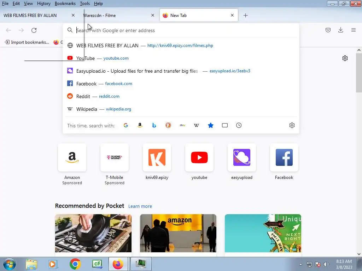Open new tab page personalize gear
This screenshot has height=271, width=362.
(x=345, y=58)
